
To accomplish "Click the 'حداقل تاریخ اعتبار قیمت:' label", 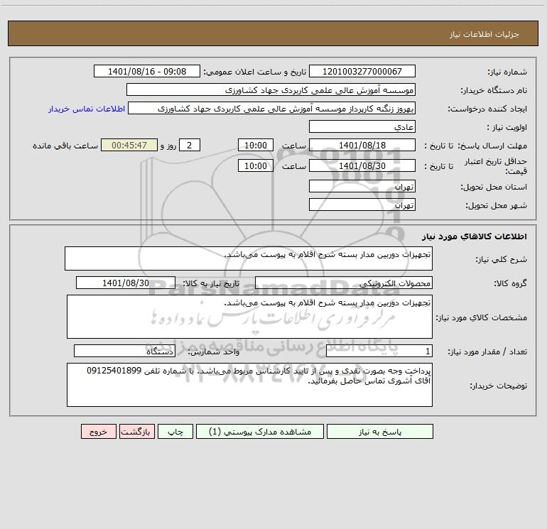I will [496, 166].
